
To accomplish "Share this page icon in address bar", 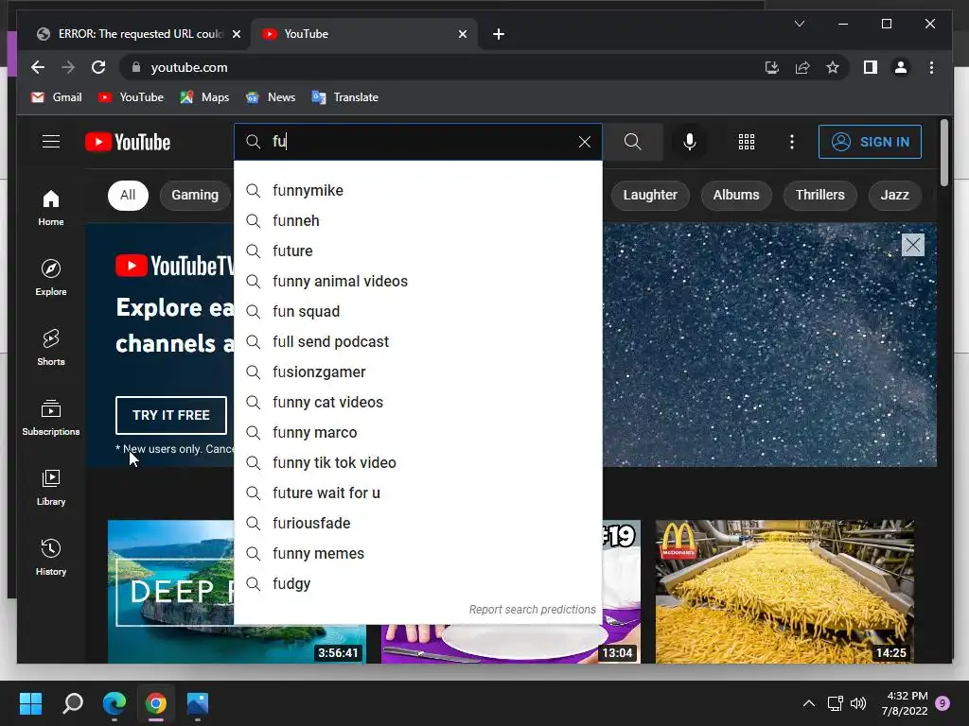I will (802, 67).
